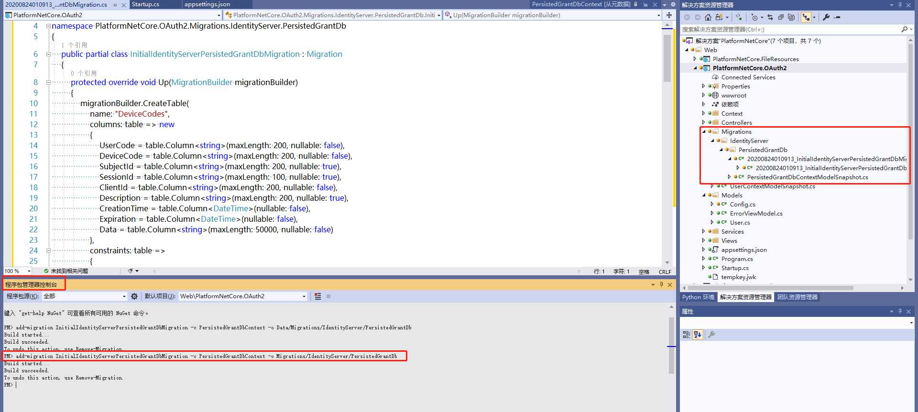
Task: Click 空格 indentation indicator in editor status
Action: click(644, 271)
